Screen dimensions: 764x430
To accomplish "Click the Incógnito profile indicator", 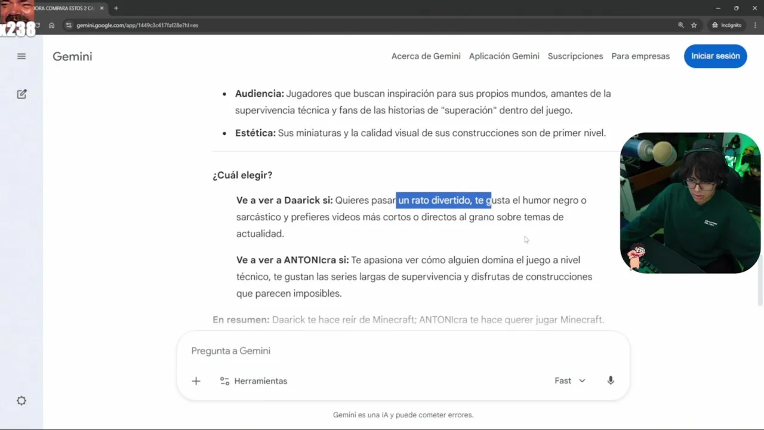I will tap(726, 25).
